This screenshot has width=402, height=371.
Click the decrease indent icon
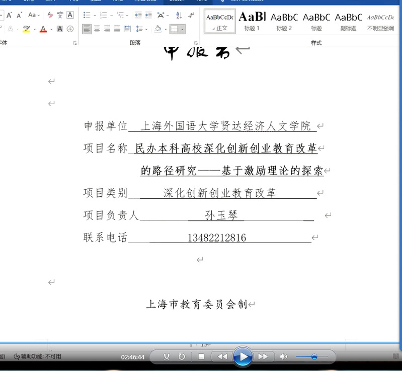138,15
